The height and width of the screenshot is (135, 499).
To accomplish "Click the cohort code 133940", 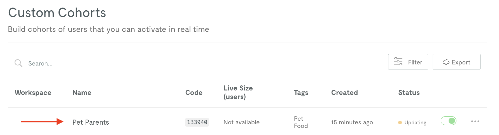I will (x=197, y=122).
